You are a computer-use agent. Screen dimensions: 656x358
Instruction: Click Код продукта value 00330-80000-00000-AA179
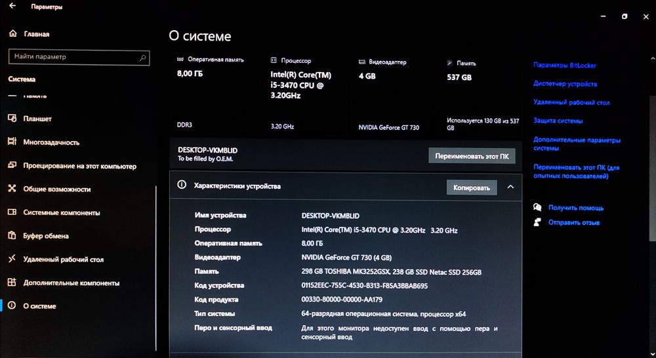(342, 300)
